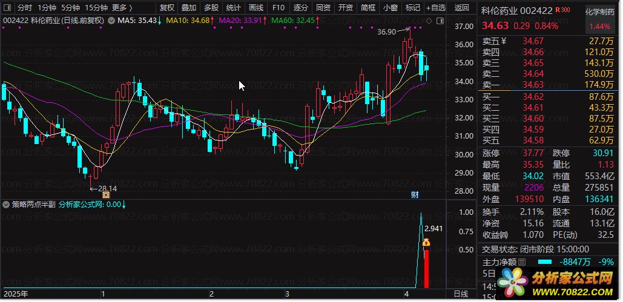623x302 pixels.
Task: Click the 36.90 high price label
Action: click(386, 31)
